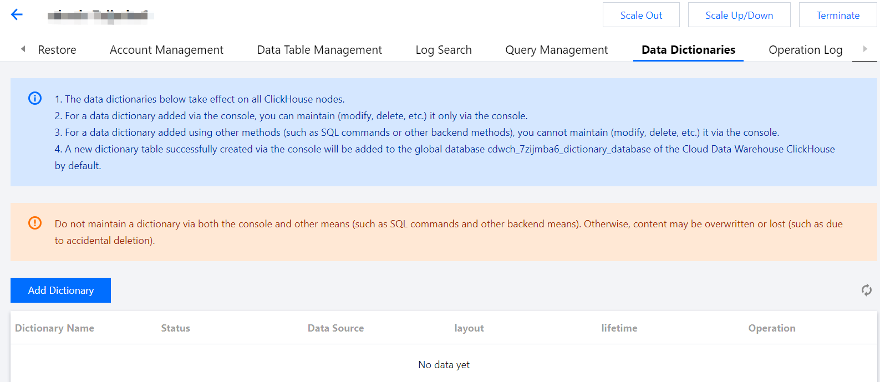Image resolution: width=880 pixels, height=382 pixels.
Task: View the Operation Log tab
Action: pyautogui.click(x=805, y=50)
